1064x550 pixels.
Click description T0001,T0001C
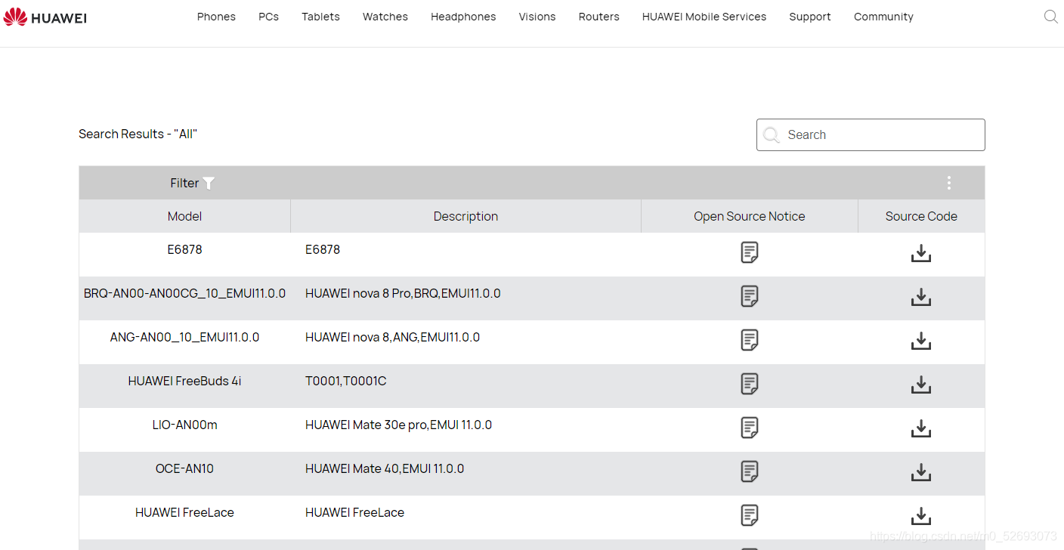[345, 381]
